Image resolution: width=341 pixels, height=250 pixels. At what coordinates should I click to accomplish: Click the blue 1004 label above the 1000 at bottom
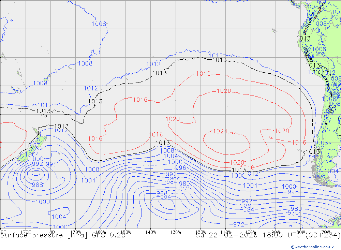[59, 217]
